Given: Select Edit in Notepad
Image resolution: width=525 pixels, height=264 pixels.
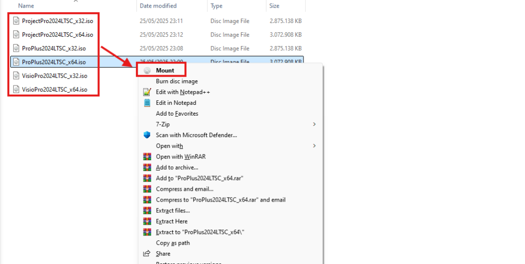Looking at the screenshot, I should (176, 103).
